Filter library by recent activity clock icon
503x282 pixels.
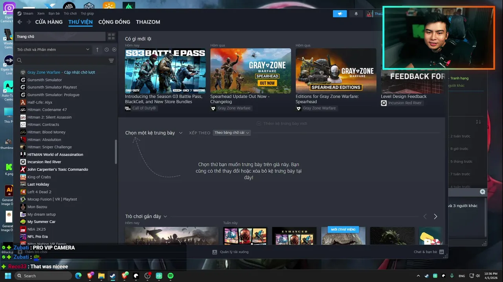pyautogui.click(x=106, y=50)
